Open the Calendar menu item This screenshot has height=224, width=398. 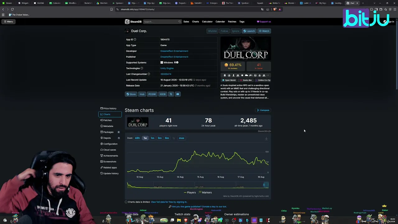220,22
